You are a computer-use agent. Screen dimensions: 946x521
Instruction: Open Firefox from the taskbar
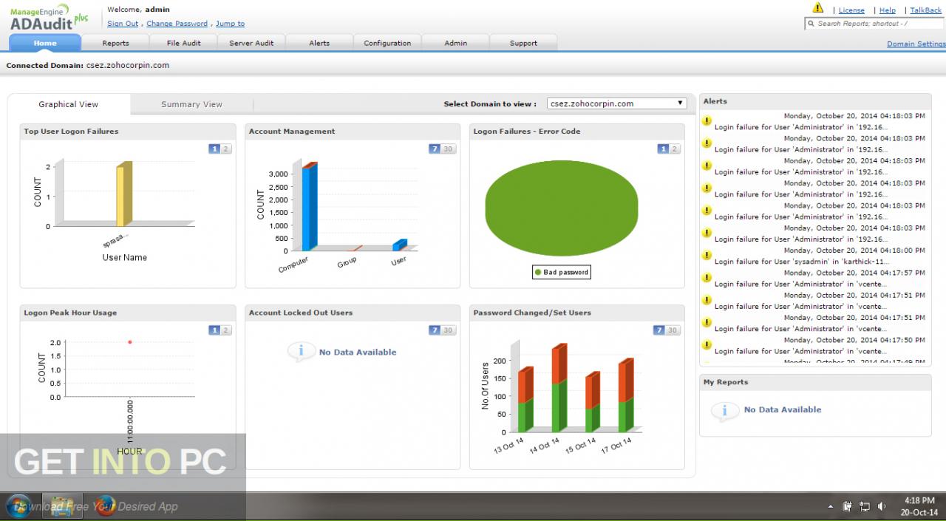[x=106, y=506]
